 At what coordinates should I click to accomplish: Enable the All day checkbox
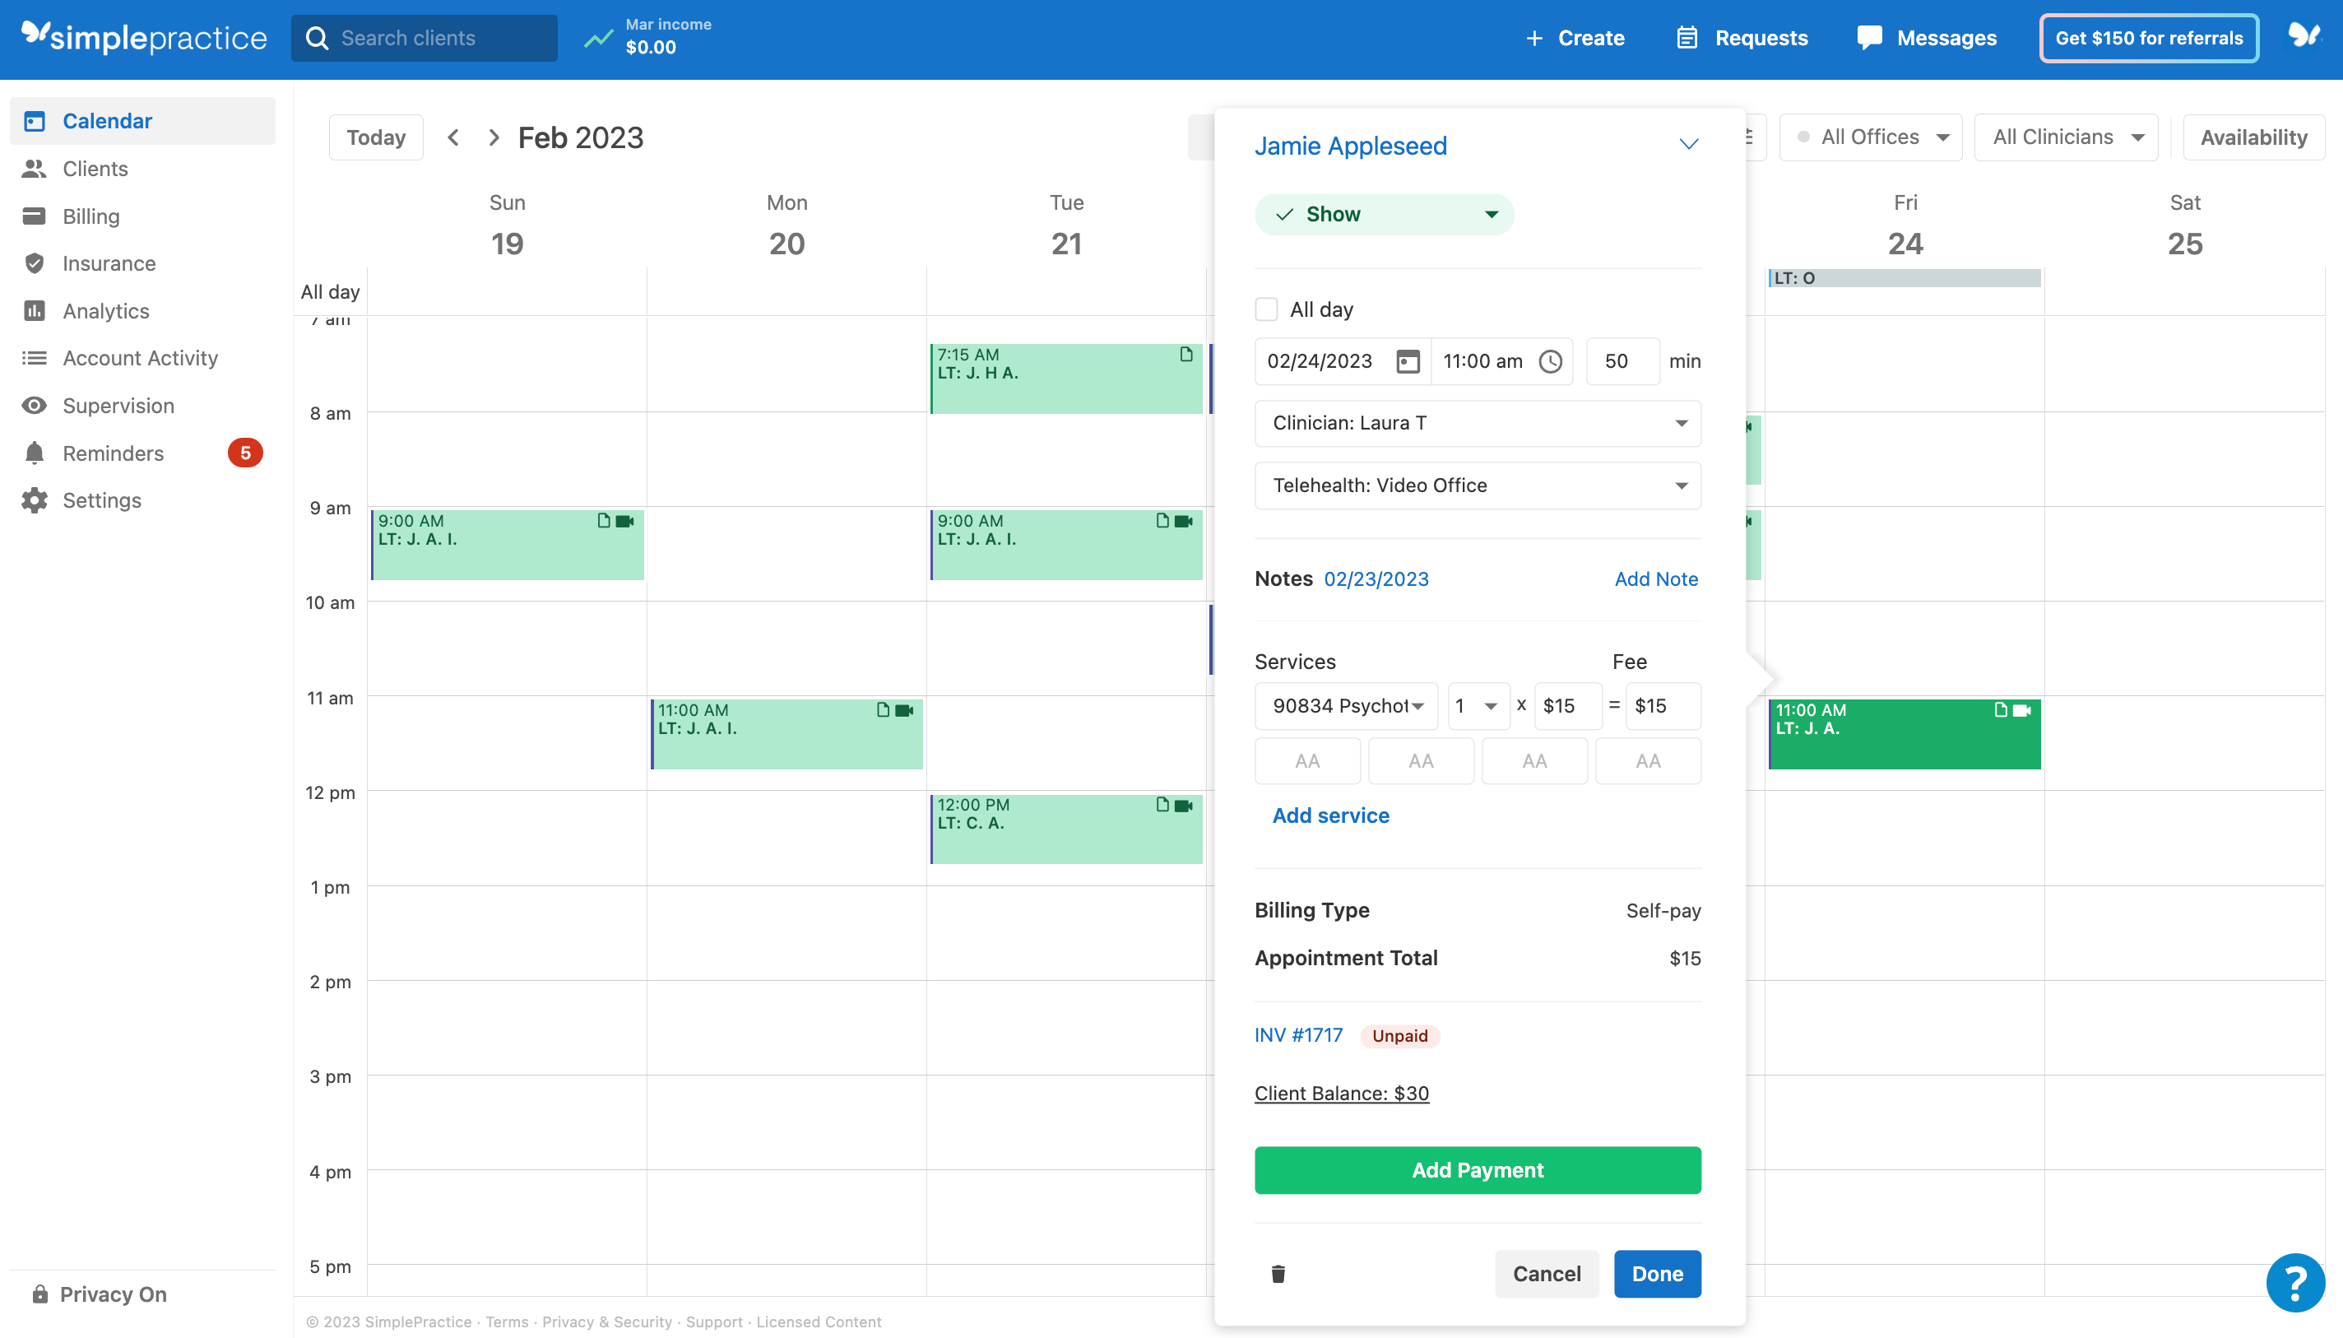tap(1265, 309)
